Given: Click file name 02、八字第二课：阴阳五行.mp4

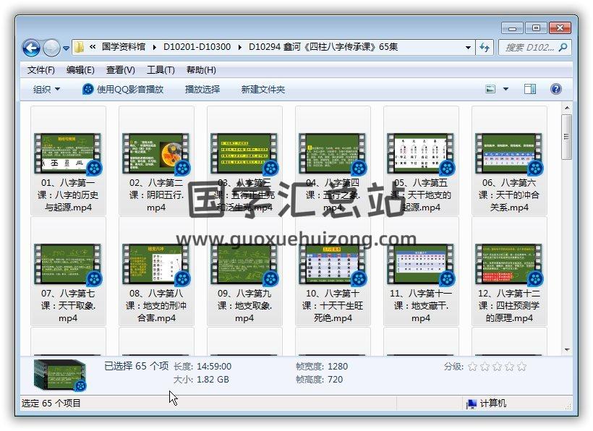Looking at the screenshot, I should 156,195.
